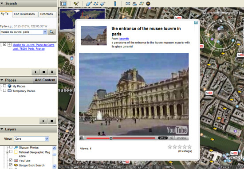Screen dimensions: 244x169
Task: Click the Print icon in toolbar
Action: [134, 4]
